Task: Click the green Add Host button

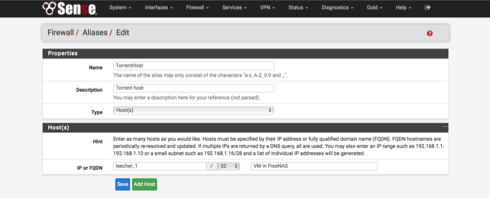Action: point(144,184)
